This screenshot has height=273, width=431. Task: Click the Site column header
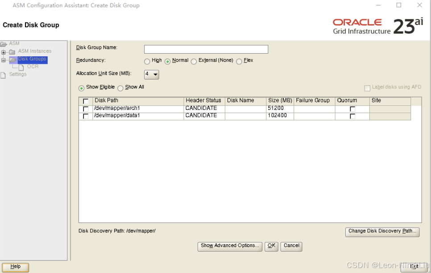tap(390, 101)
